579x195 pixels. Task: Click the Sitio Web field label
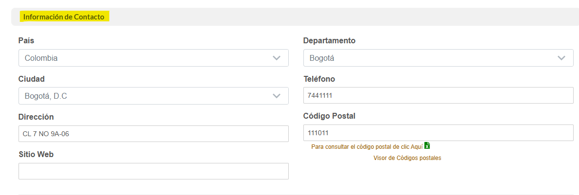(36, 154)
